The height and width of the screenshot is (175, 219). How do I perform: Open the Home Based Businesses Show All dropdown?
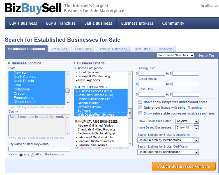click(x=187, y=128)
